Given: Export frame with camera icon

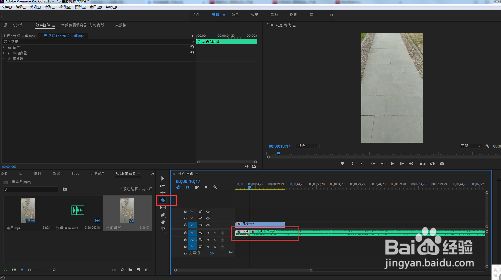Looking at the screenshot, I should coord(442,164).
